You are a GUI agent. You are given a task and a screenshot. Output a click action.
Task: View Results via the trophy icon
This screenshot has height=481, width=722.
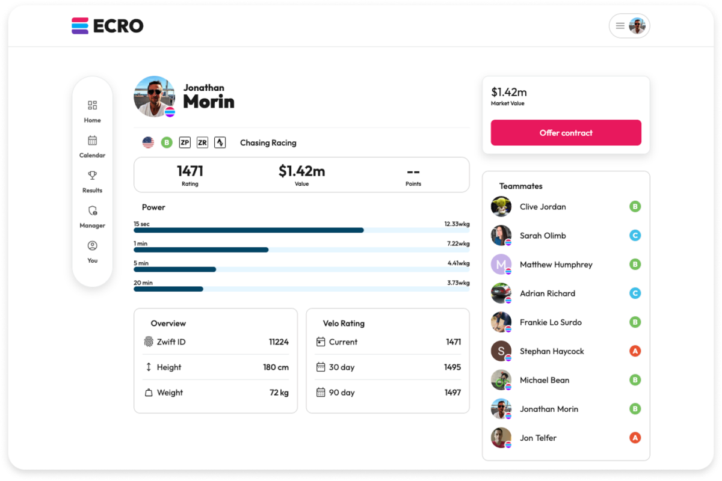pyautogui.click(x=92, y=180)
